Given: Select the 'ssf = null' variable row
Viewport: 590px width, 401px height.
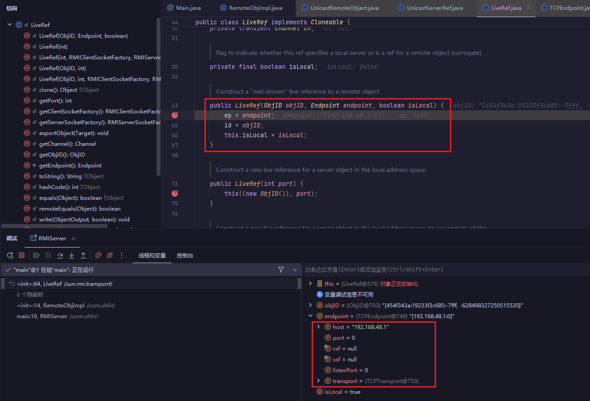Looking at the screenshot, I should pos(345,359).
